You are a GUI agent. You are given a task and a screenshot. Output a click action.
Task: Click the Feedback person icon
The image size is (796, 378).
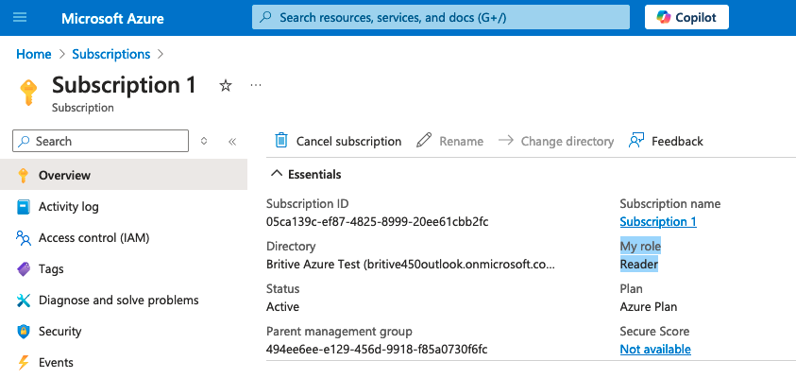coord(636,141)
